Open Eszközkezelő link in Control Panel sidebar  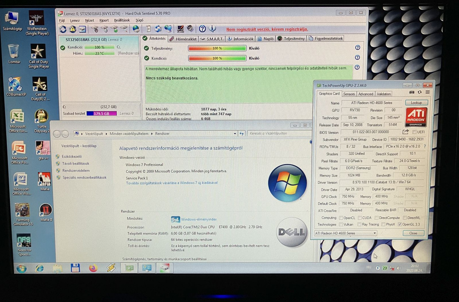pyautogui.click(x=72, y=156)
